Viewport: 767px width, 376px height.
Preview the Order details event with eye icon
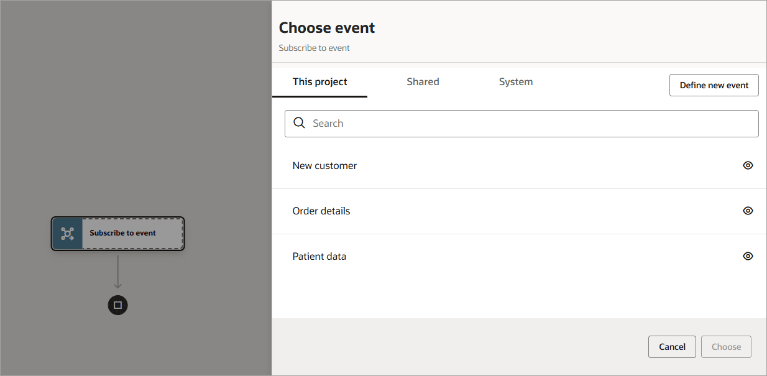tap(748, 211)
